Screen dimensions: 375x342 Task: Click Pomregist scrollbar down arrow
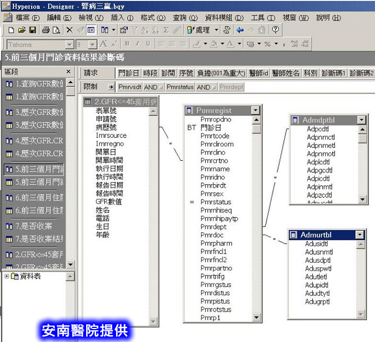[256, 317]
